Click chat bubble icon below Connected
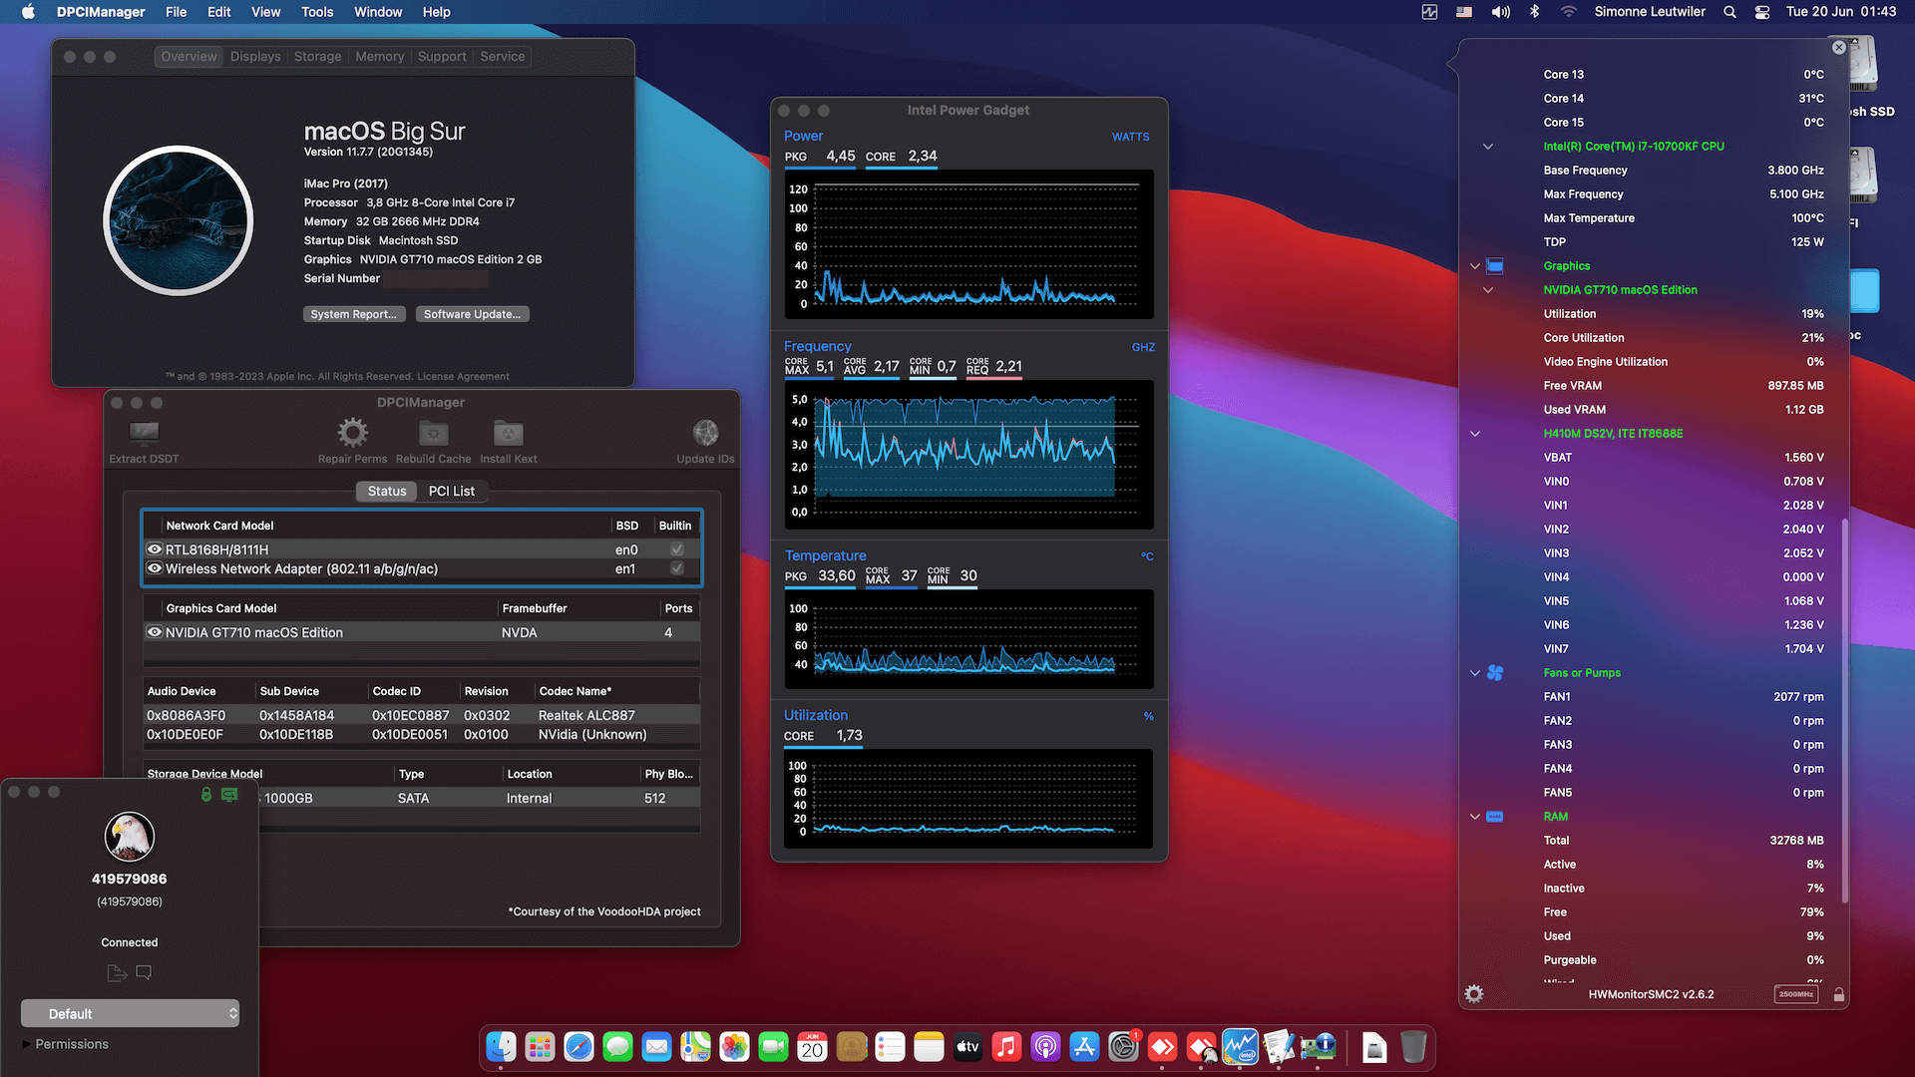Image resolution: width=1915 pixels, height=1077 pixels. pos(144,972)
